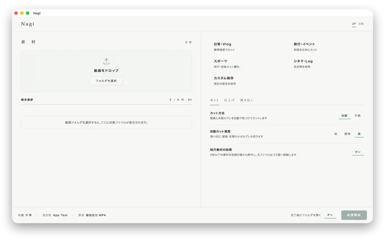Click the 形式 結合出力 MP4 entry
Viewport: 385px width, 241px height.
tap(92, 215)
